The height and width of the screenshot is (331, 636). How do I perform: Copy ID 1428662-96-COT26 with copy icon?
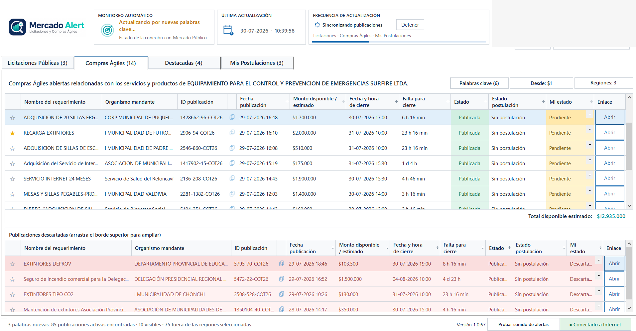[232, 117]
